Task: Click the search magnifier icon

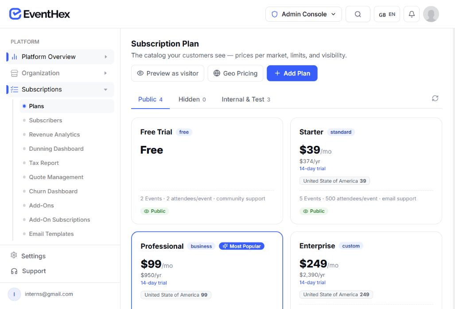Action: pos(358,14)
